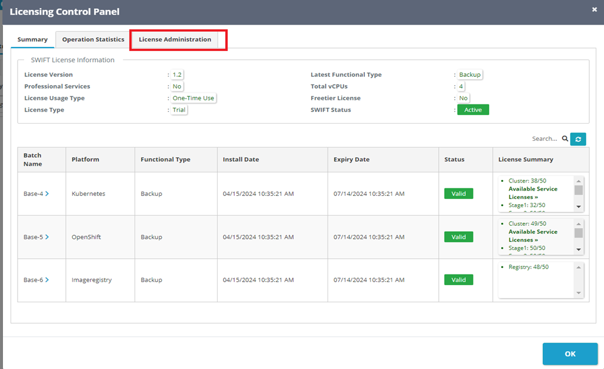Viewport: 604px width, 369px height.
Task: Click the Functional Type column header
Action: coord(176,160)
